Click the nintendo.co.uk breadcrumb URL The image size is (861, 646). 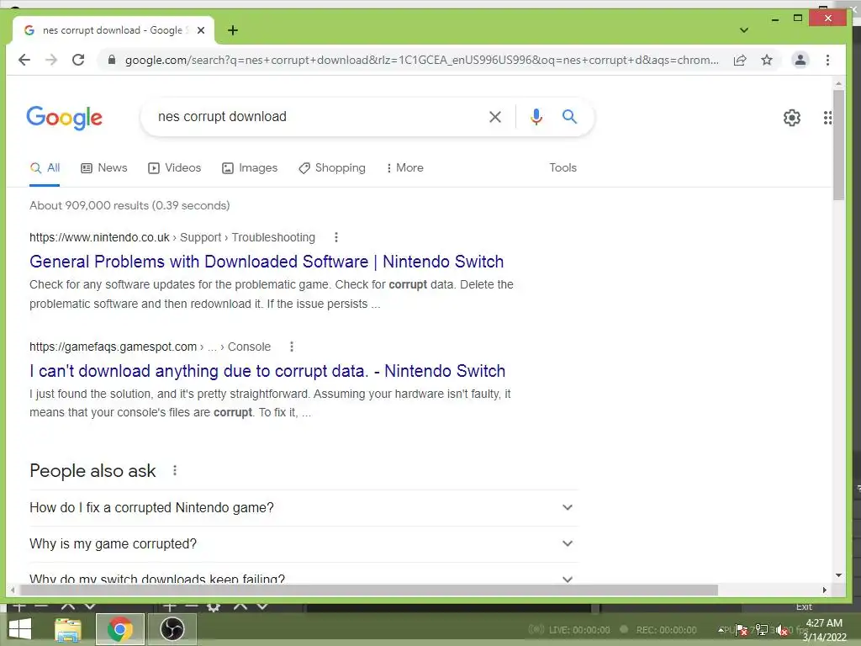tap(172, 237)
